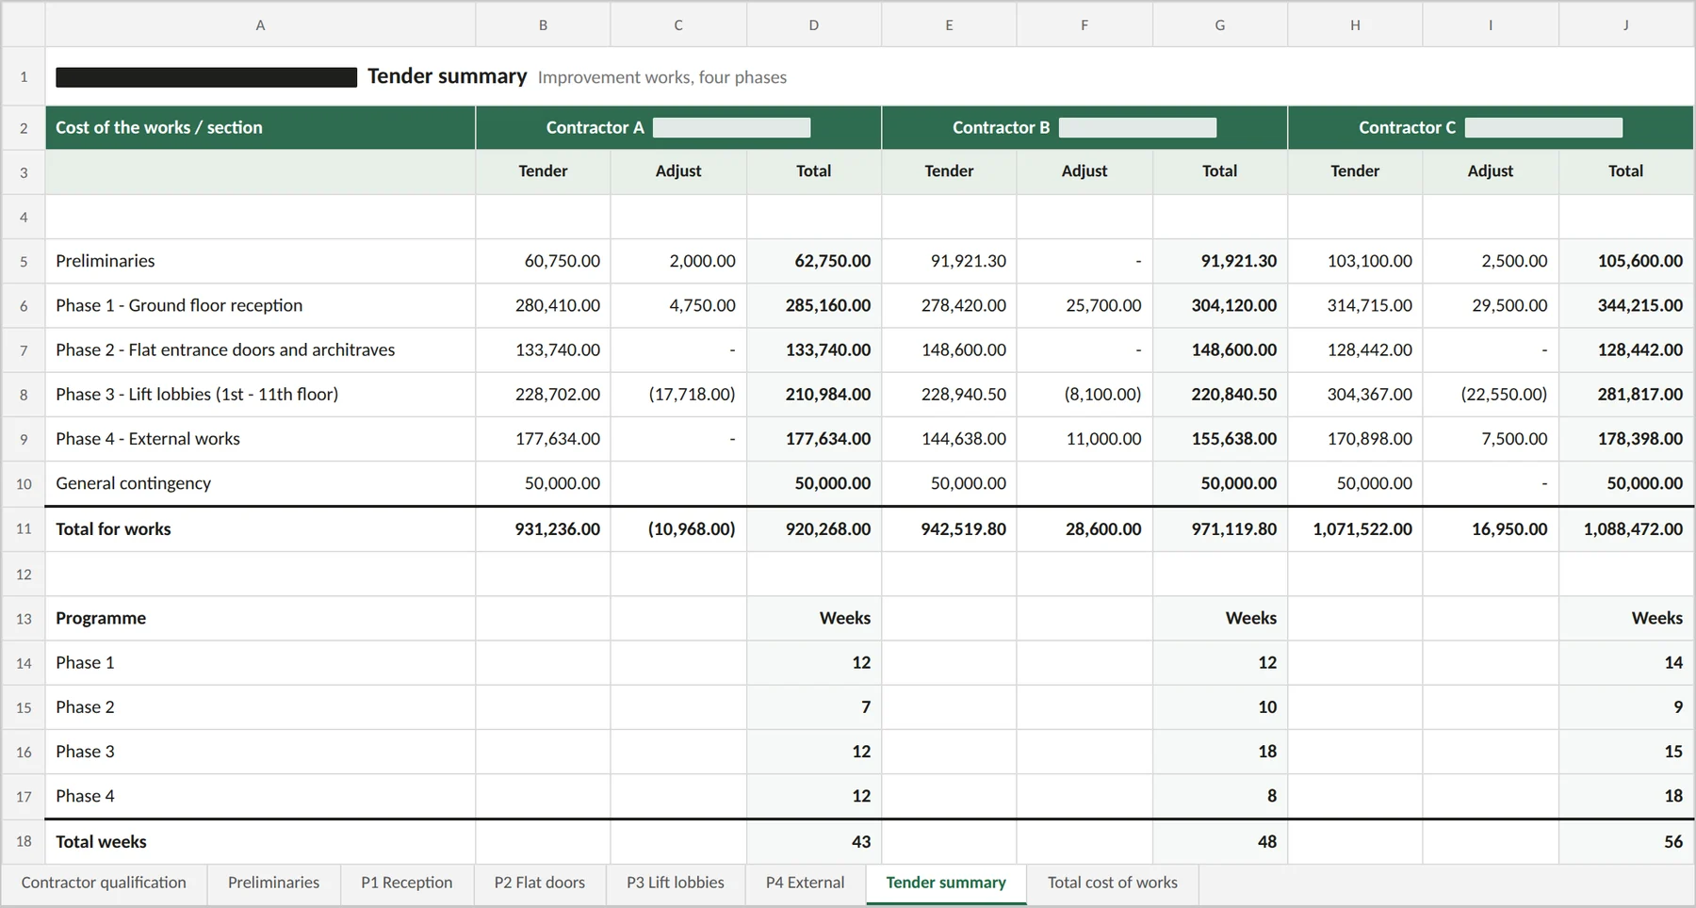Select the 'Total weeks' label cell
Screen dimensions: 1696x908
(260, 842)
